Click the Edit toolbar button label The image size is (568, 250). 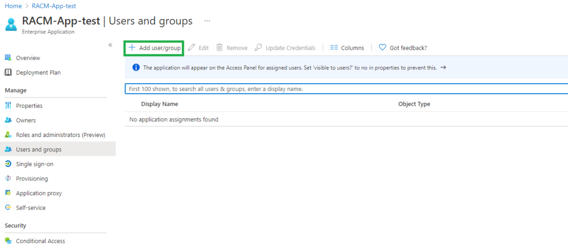[204, 48]
